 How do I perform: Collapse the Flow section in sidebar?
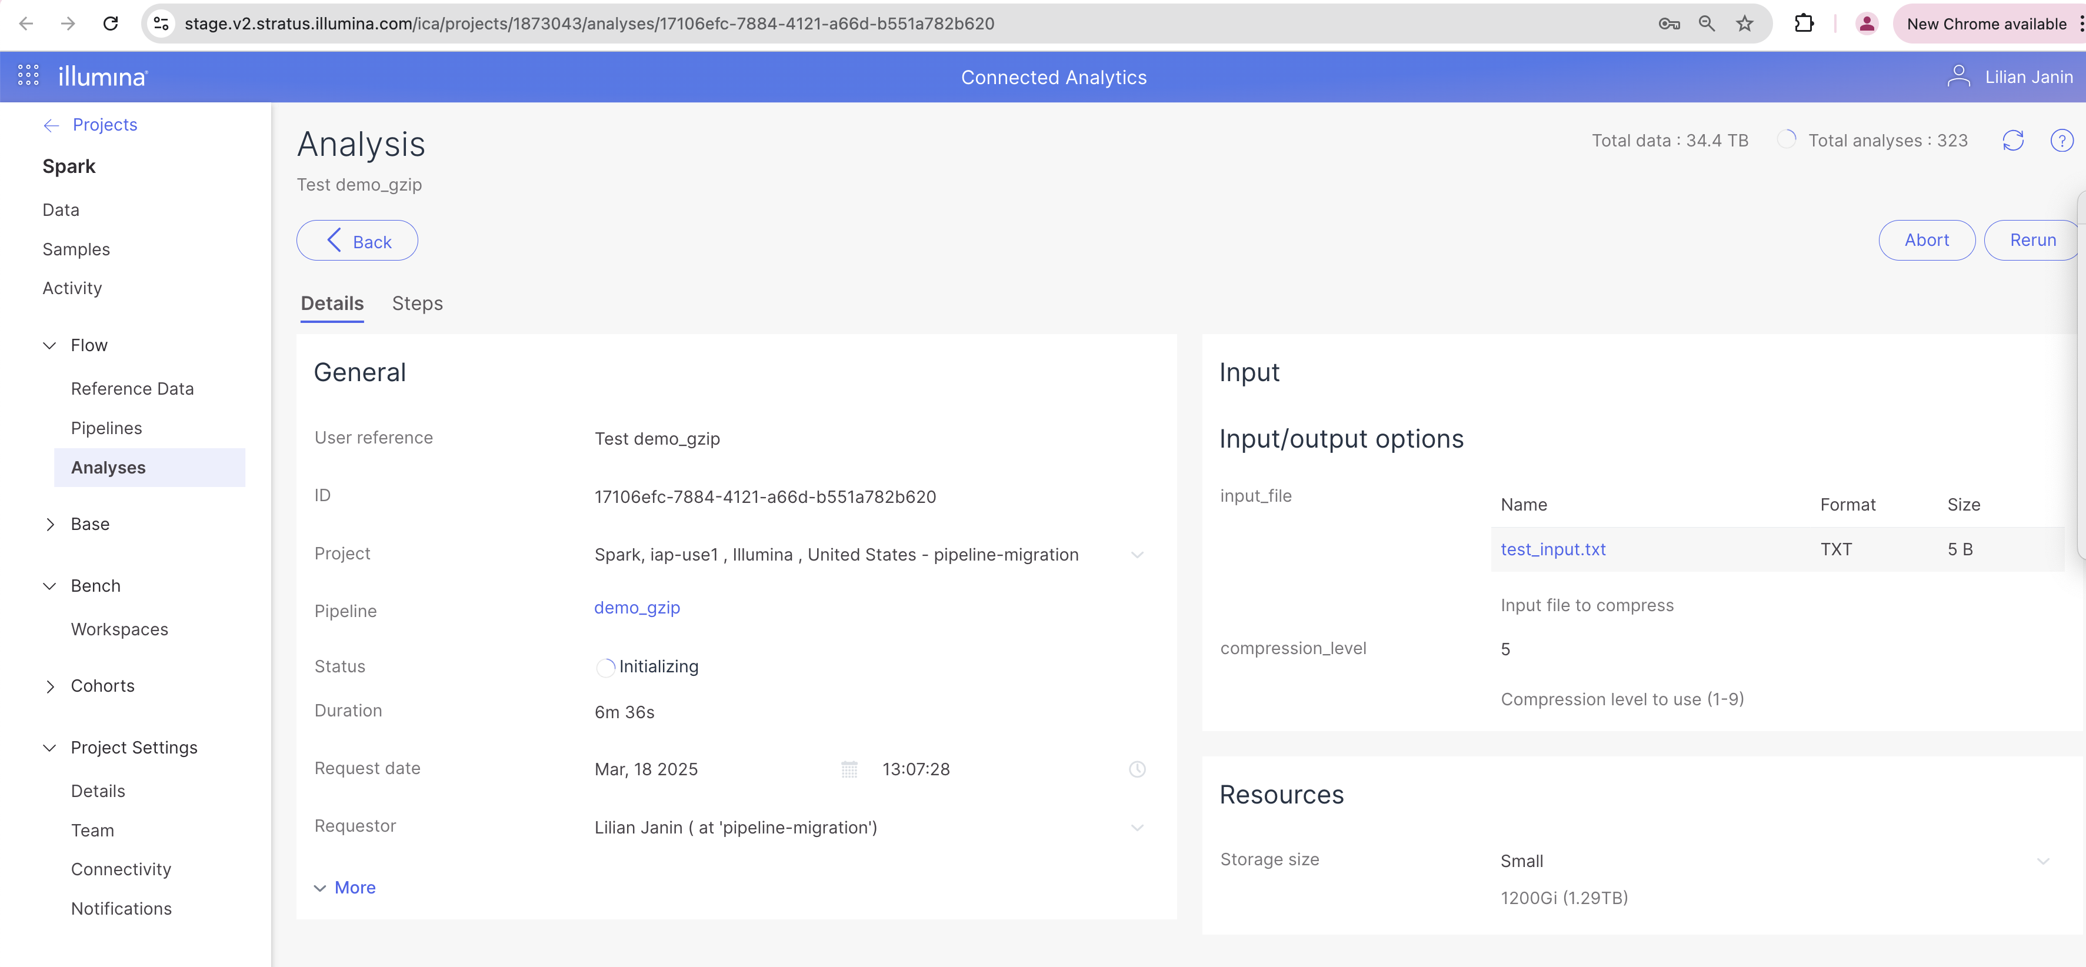[x=50, y=346]
